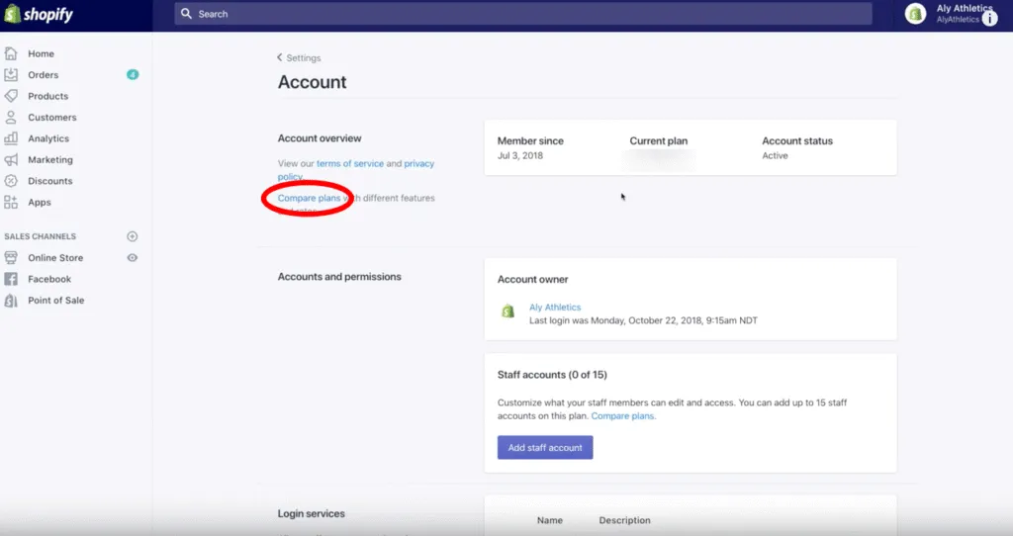Click the Add staff account button

point(545,448)
